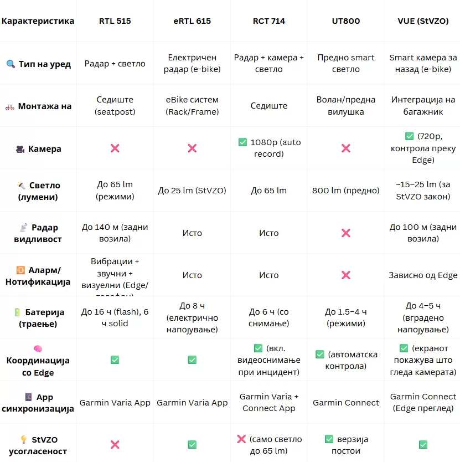Click the orange alarm icon beside Аларм/

[x=20, y=270]
